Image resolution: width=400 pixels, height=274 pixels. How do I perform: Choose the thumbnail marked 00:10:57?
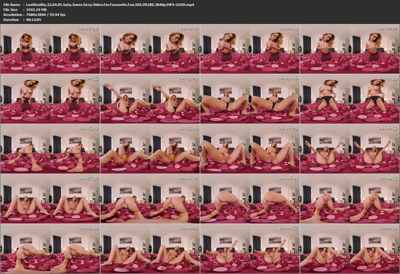point(250,249)
